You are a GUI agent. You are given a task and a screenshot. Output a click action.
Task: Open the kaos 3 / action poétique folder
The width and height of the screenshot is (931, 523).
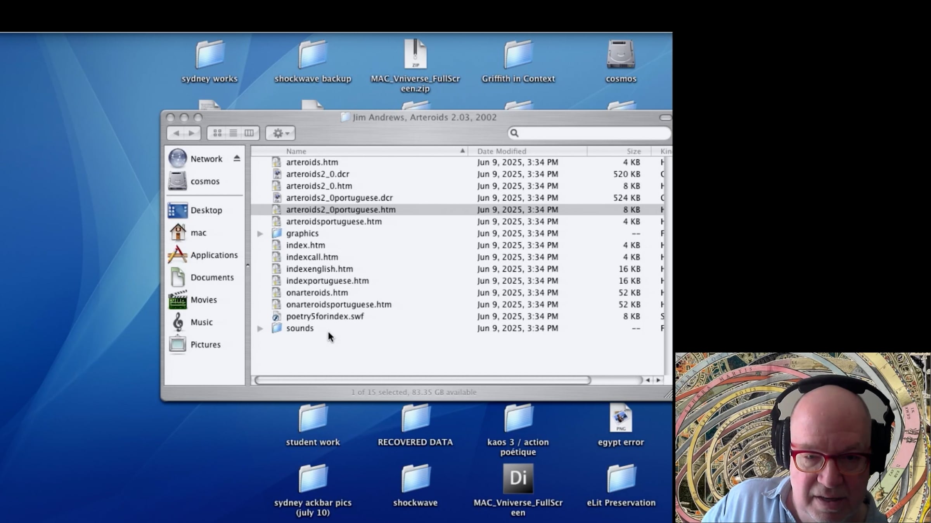coord(518,418)
